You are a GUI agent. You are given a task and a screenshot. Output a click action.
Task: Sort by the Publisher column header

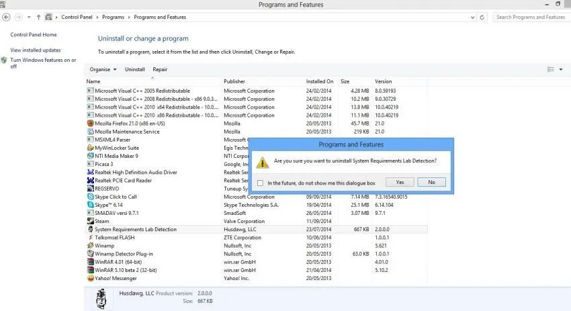pos(234,81)
